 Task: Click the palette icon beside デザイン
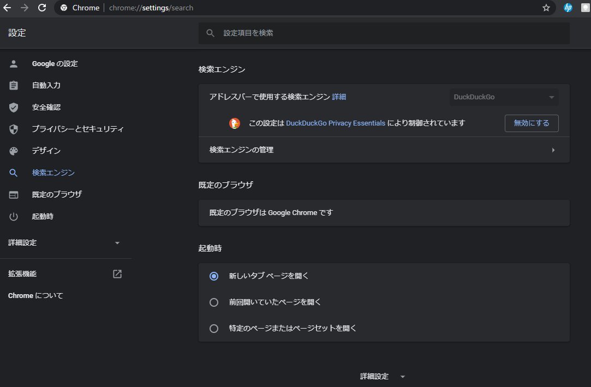click(x=14, y=151)
